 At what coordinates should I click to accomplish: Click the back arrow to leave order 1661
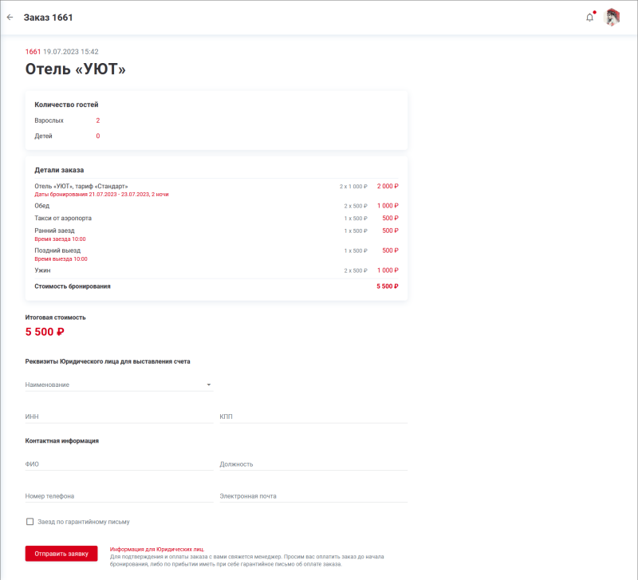[10, 17]
